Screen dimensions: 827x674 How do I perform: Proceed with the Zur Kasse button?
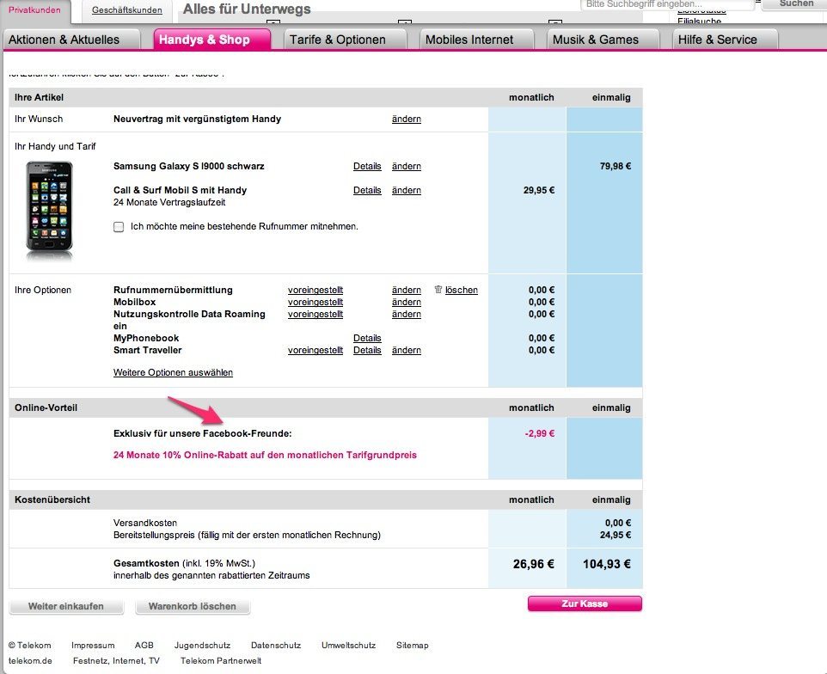click(x=585, y=604)
